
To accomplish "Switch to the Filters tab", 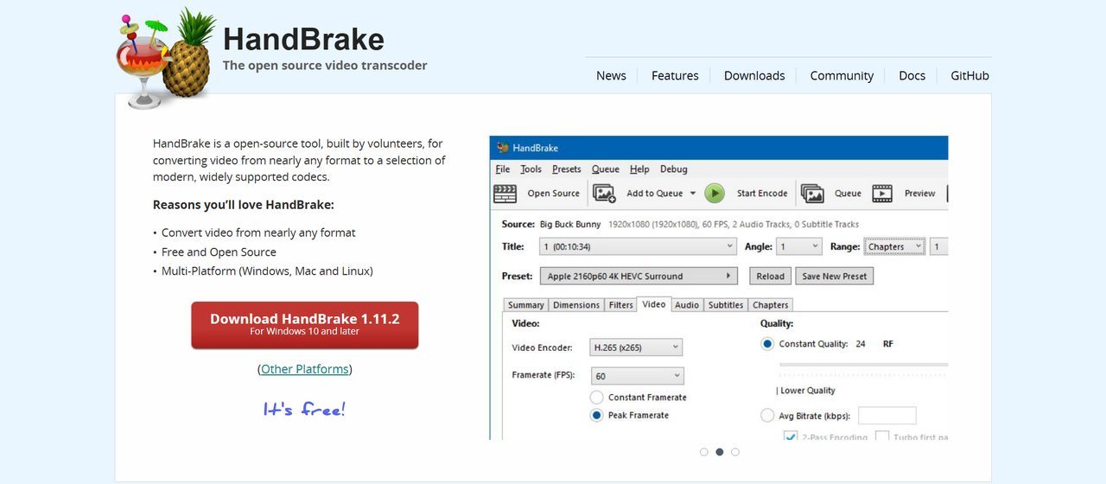I will pyautogui.click(x=620, y=305).
